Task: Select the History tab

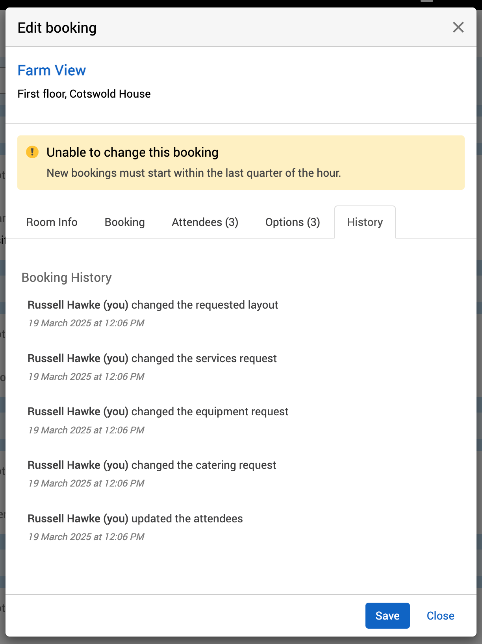Action: coord(365,222)
